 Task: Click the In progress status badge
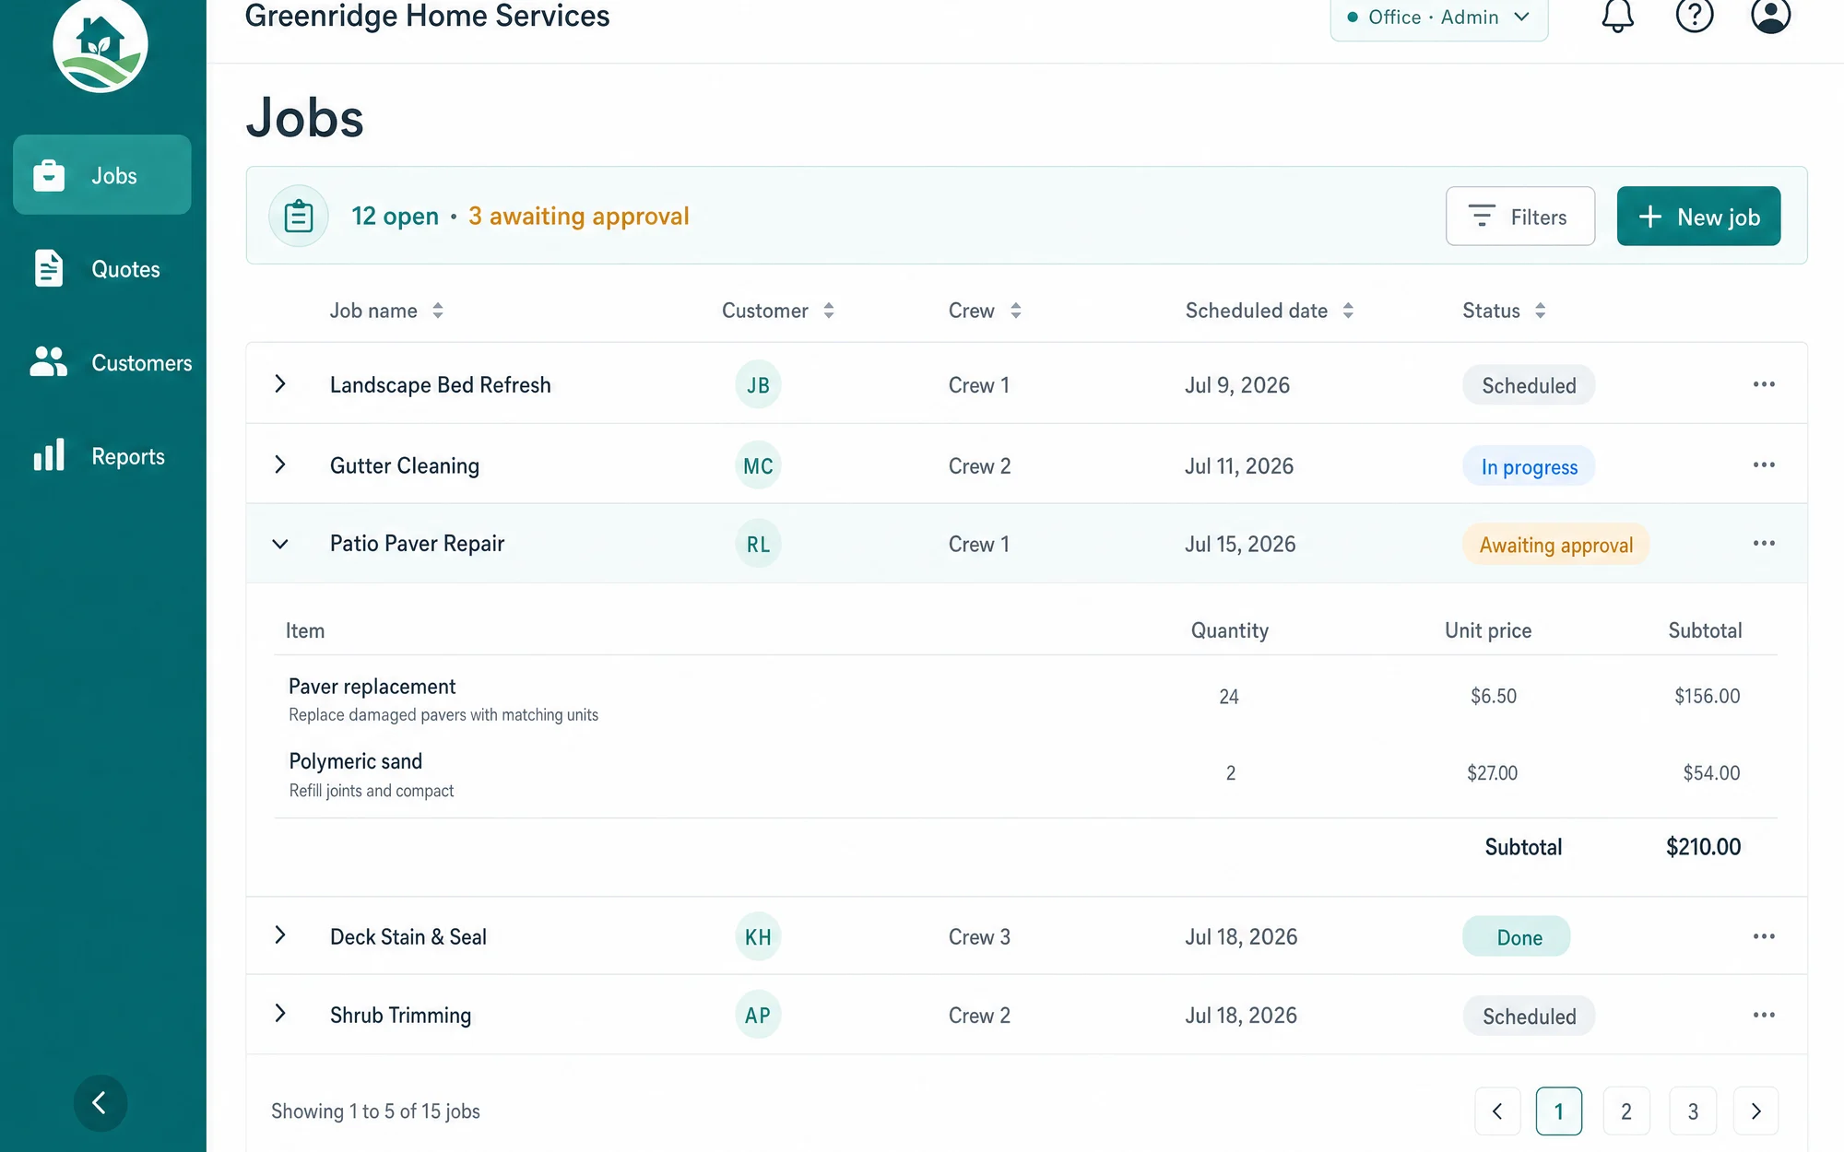pos(1529,466)
